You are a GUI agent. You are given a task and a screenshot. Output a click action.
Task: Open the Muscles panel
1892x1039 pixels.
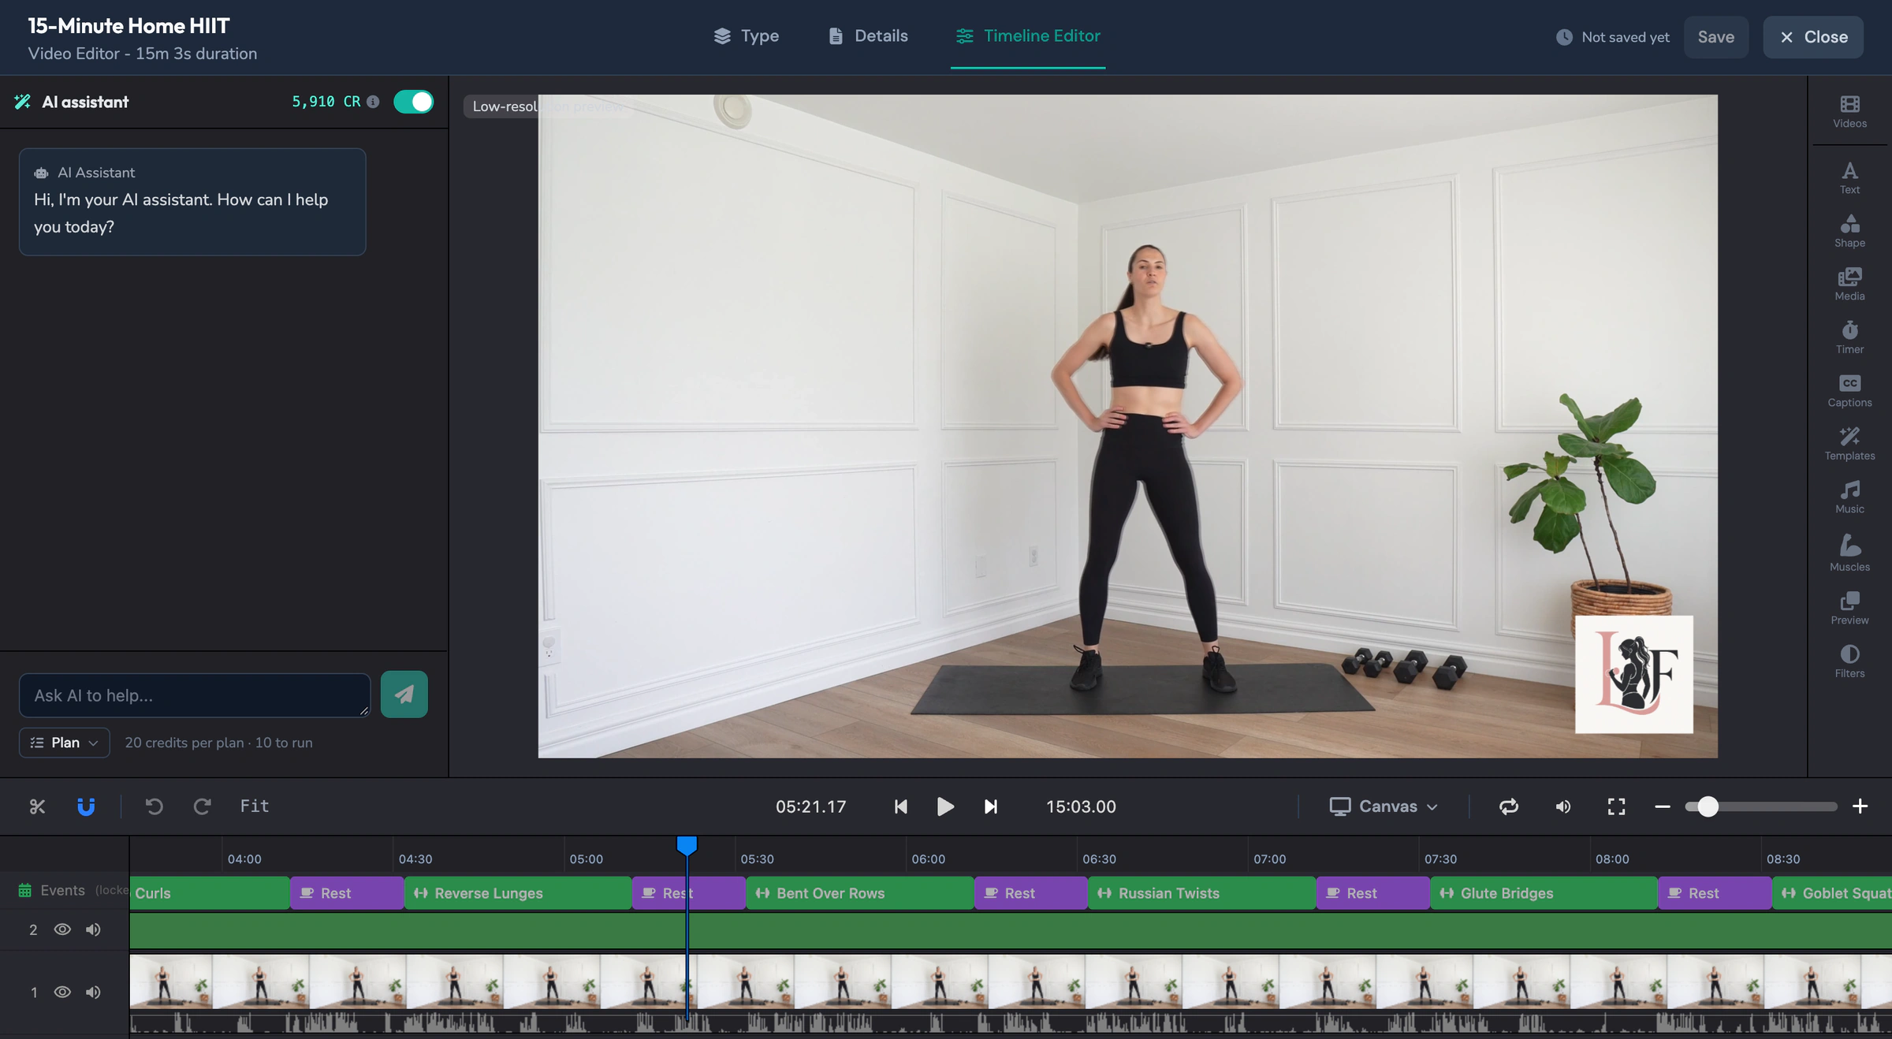click(1849, 553)
